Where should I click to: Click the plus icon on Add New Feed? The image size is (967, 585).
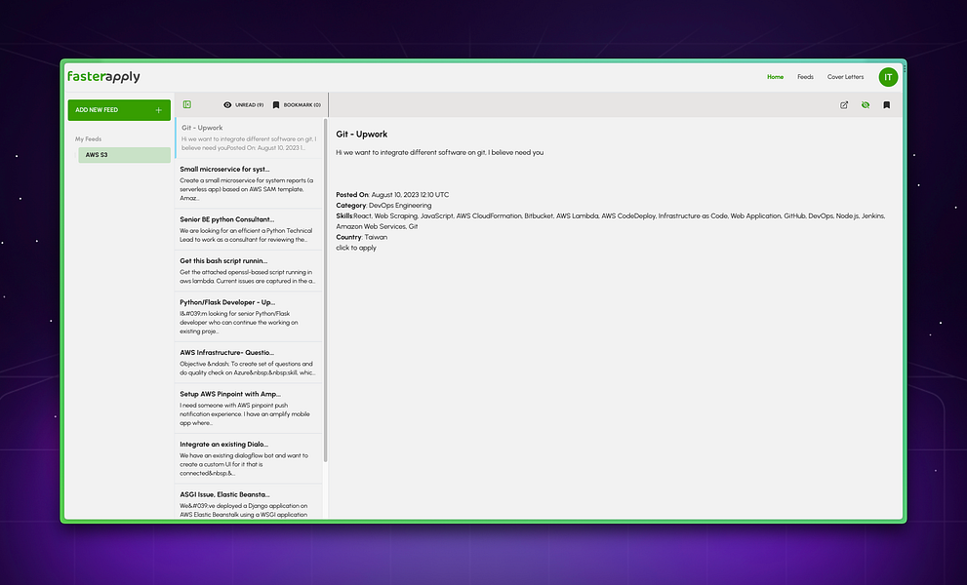[x=158, y=110]
